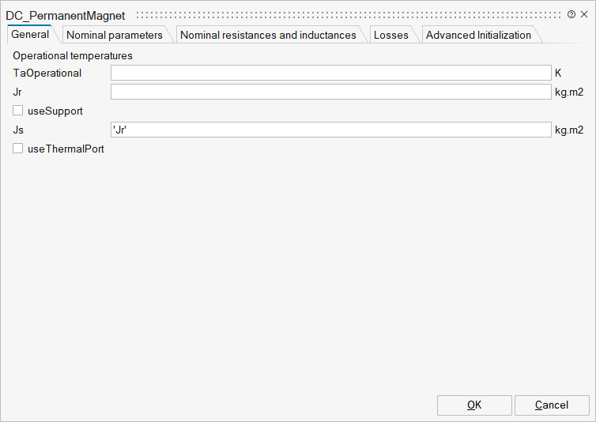Click the DC_PermanentMagnet title text
Image resolution: width=596 pixels, height=422 pixels.
click(x=66, y=15)
